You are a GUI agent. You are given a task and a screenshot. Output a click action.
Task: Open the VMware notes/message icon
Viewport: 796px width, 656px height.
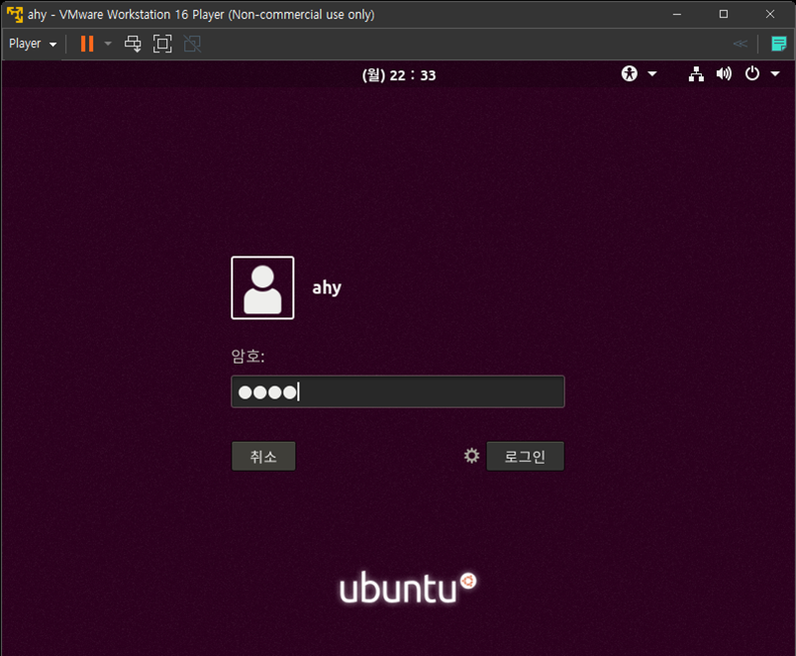[779, 44]
